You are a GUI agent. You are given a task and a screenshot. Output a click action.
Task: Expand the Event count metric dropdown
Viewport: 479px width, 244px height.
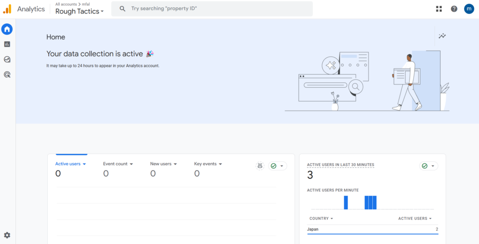click(118, 164)
